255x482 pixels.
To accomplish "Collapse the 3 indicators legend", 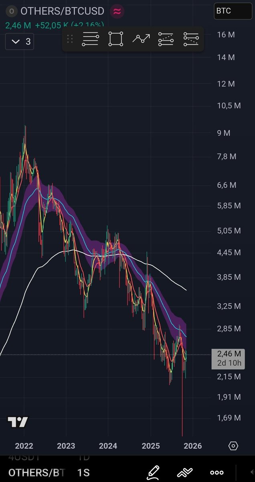I will click(20, 42).
